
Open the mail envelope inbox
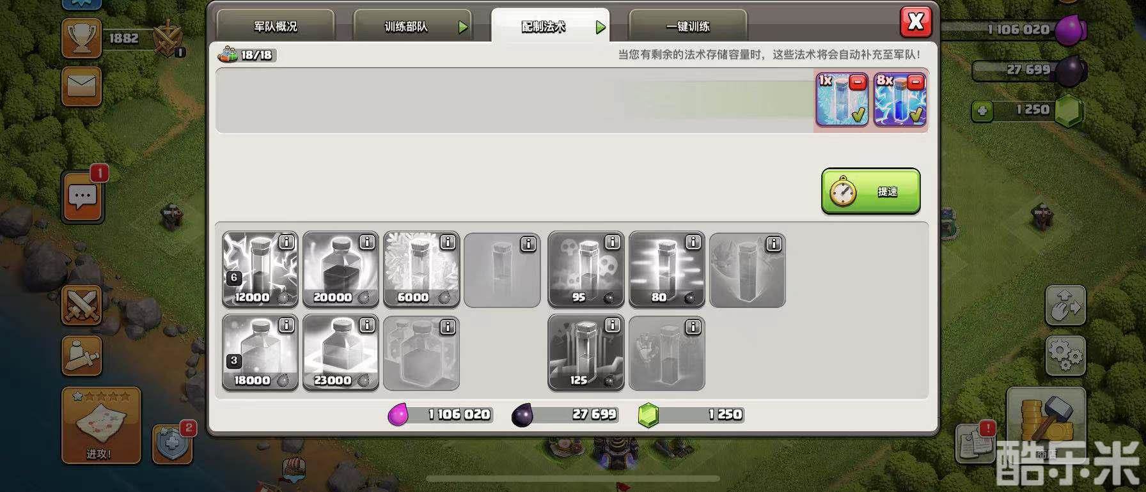point(82,86)
